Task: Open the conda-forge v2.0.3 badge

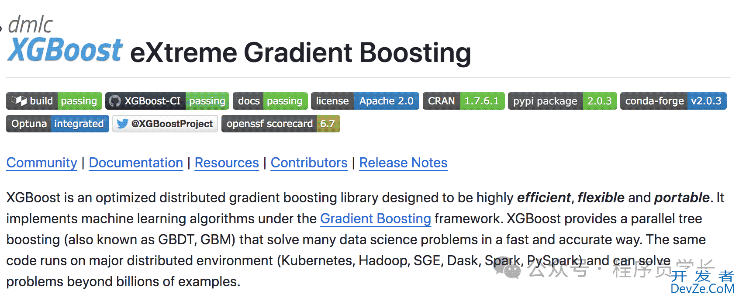Action: (673, 101)
